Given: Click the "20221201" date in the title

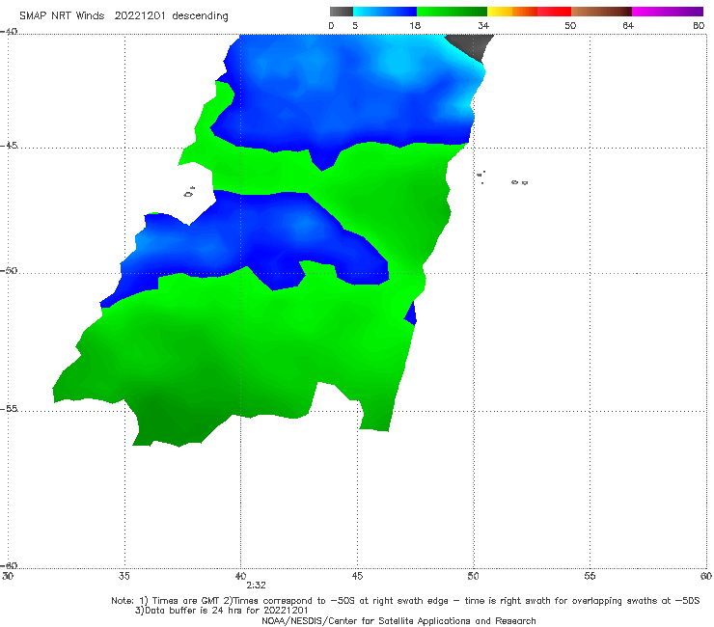Looking at the screenshot, I should click(x=140, y=15).
